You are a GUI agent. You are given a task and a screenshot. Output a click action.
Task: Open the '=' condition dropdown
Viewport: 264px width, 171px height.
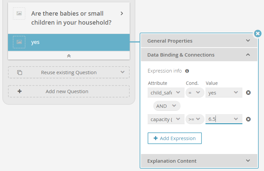195,92
